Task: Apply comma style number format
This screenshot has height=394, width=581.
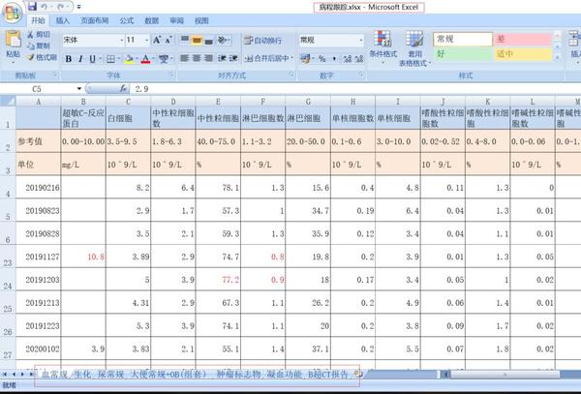Action: click(x=334, y=58)
